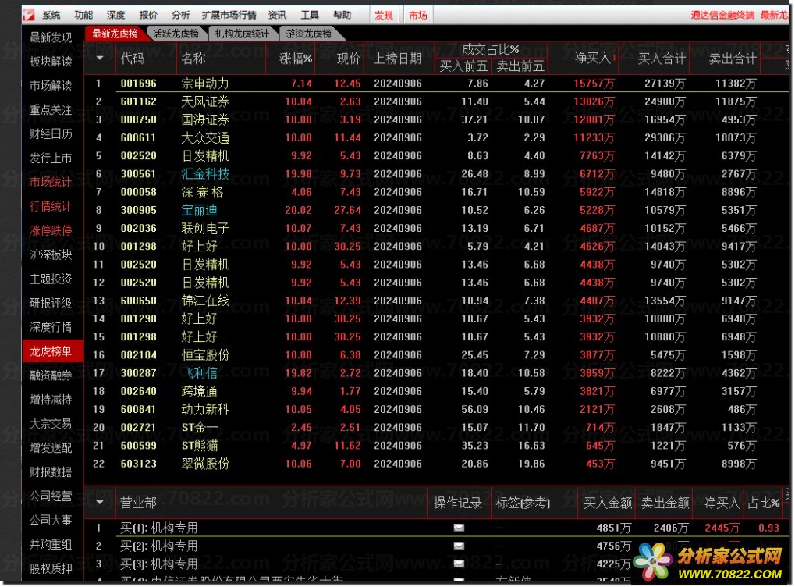Open the 报价 menu
This screenshot has height=587, width=795.
tap(148, 15)
